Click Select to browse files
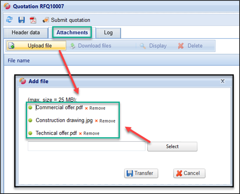 [172, 146]
